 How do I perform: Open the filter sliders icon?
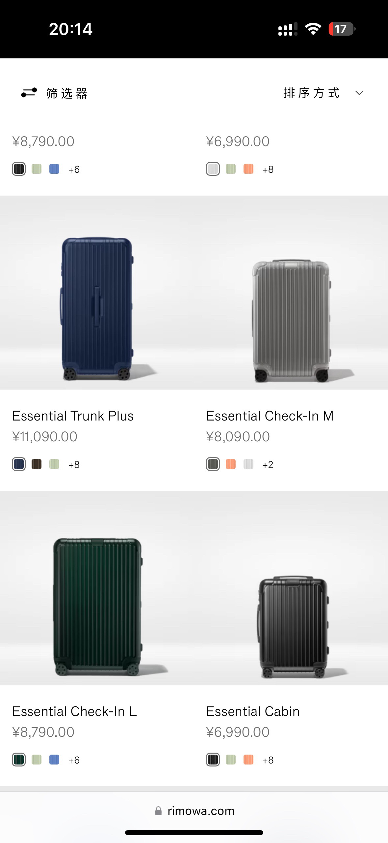pos(29,93)
